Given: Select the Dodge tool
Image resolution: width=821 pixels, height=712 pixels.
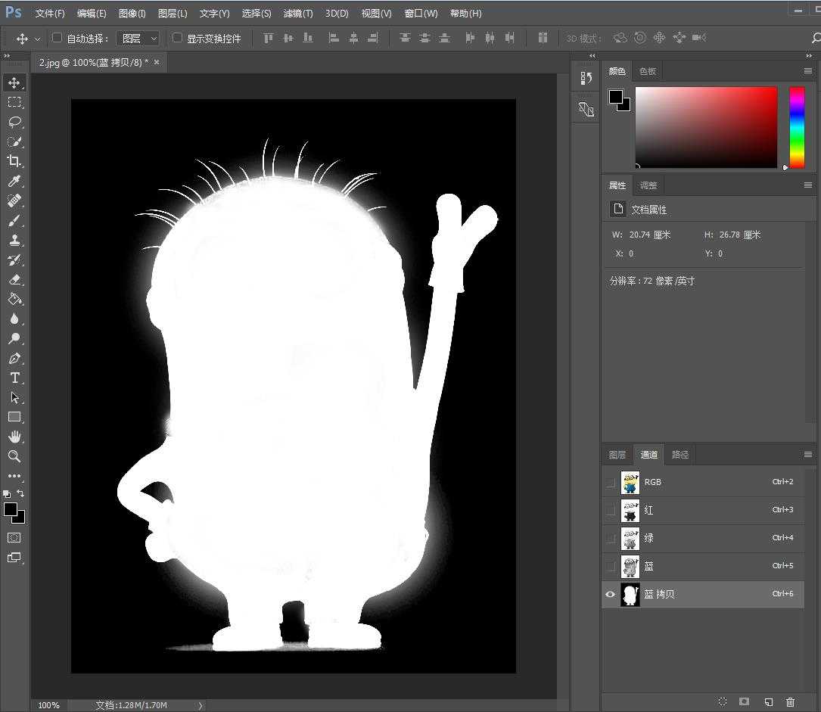Looking at the screenshot, I should (x=14, y=339).
